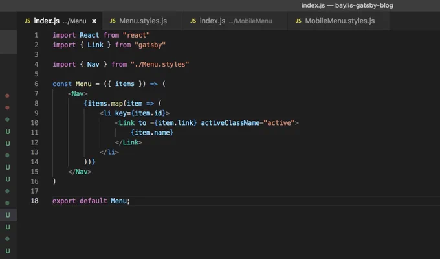Screen dimensions: 440x259
Task: Click the word Link on line 2
Action: [x=95, y=45]
